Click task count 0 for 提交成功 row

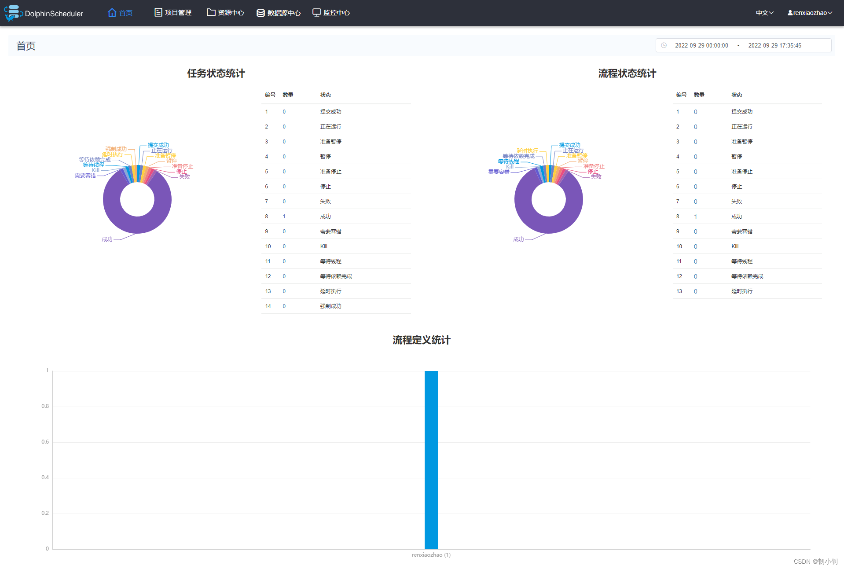(x=284, y=112)
